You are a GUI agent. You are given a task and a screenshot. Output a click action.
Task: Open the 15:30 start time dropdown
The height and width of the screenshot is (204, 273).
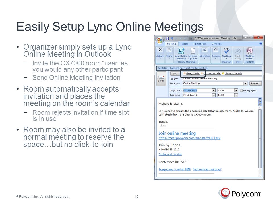(236, 90)
